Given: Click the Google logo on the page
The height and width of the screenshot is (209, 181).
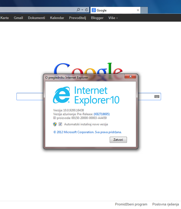Looking at the screenshot, I should coord(88,68).
